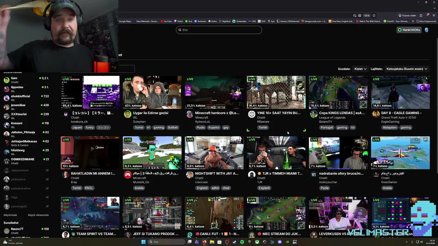Image resolution: width=438 pixels, height=246 pixels.
Task: Open the Kick bookmark in bookmarks bar
Action: (189, 21)
